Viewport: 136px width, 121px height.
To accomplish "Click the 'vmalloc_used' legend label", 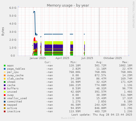I will [17, 98].
